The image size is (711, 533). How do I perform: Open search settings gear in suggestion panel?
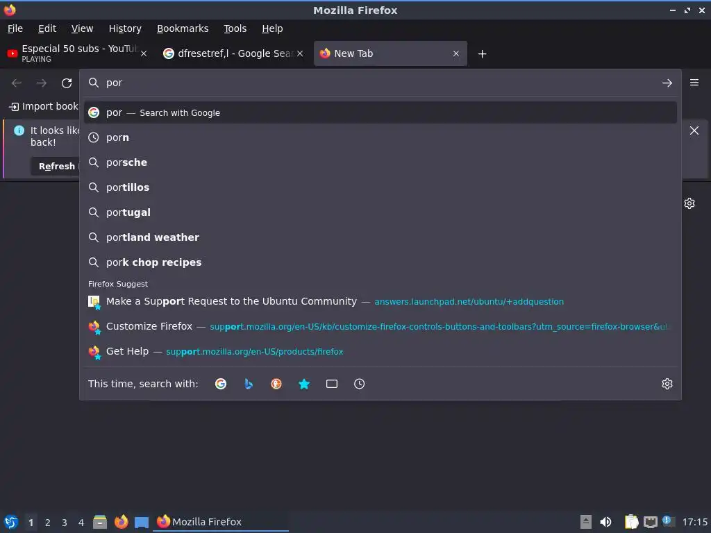pos(667,384)
